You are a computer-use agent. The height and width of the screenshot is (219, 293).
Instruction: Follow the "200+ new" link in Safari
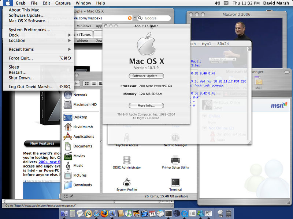click(49, 162)
